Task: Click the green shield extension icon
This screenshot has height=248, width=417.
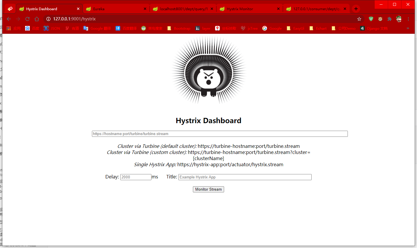Action: click(371, 19)
